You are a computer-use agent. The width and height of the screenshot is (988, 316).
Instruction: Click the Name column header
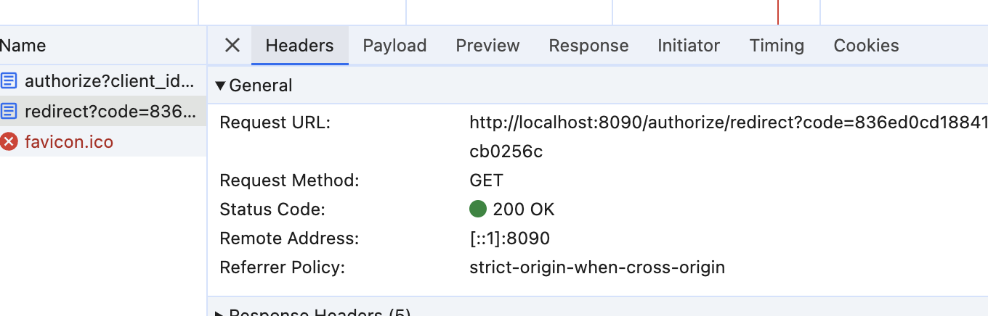click(x=23, y=46)
